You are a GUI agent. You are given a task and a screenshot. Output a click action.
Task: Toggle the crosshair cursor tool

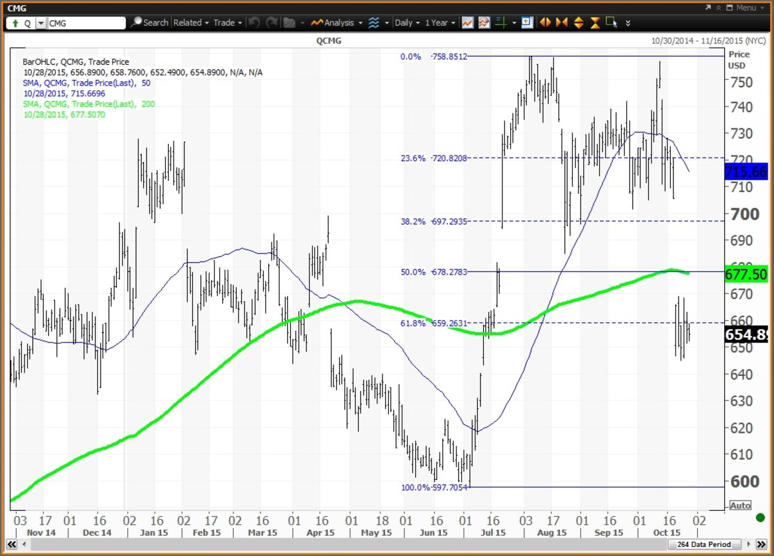click(501, 23)
